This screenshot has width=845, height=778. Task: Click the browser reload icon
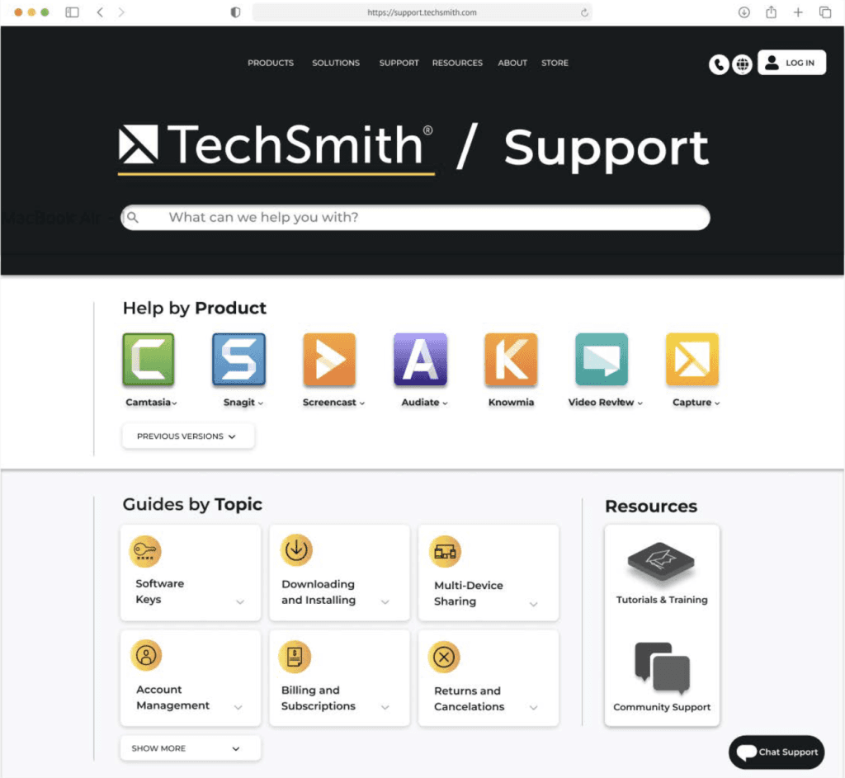coord(584,12)
